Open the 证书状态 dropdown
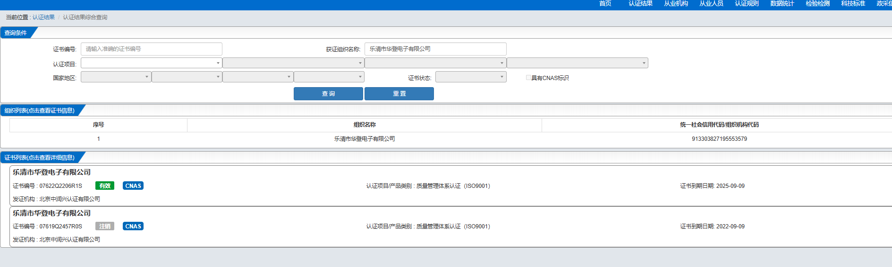This screenshot has width=892, height=267. point(471,77)
